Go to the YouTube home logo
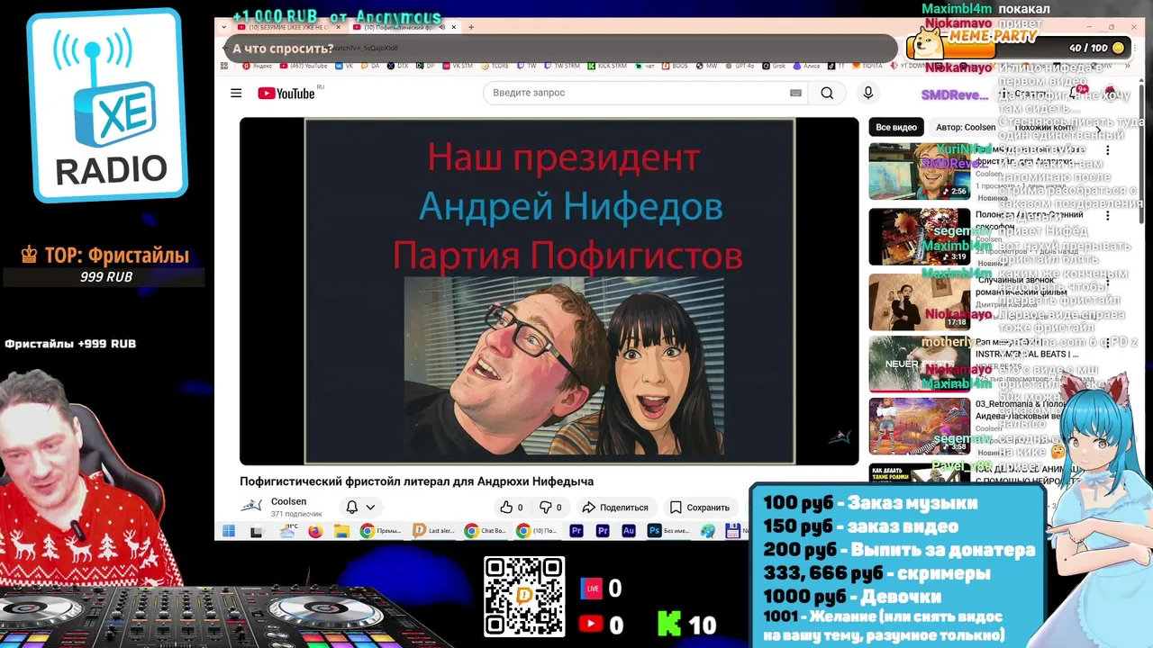Image resolution: width=1153 pixels, height=648 pixels. (286, 93)
